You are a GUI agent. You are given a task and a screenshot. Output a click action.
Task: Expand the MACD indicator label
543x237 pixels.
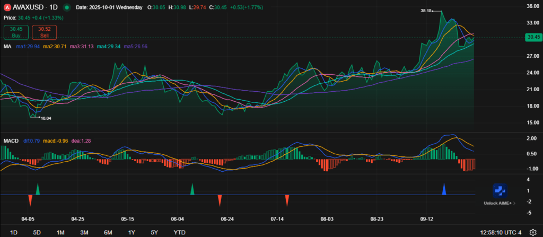click(11, 141)
